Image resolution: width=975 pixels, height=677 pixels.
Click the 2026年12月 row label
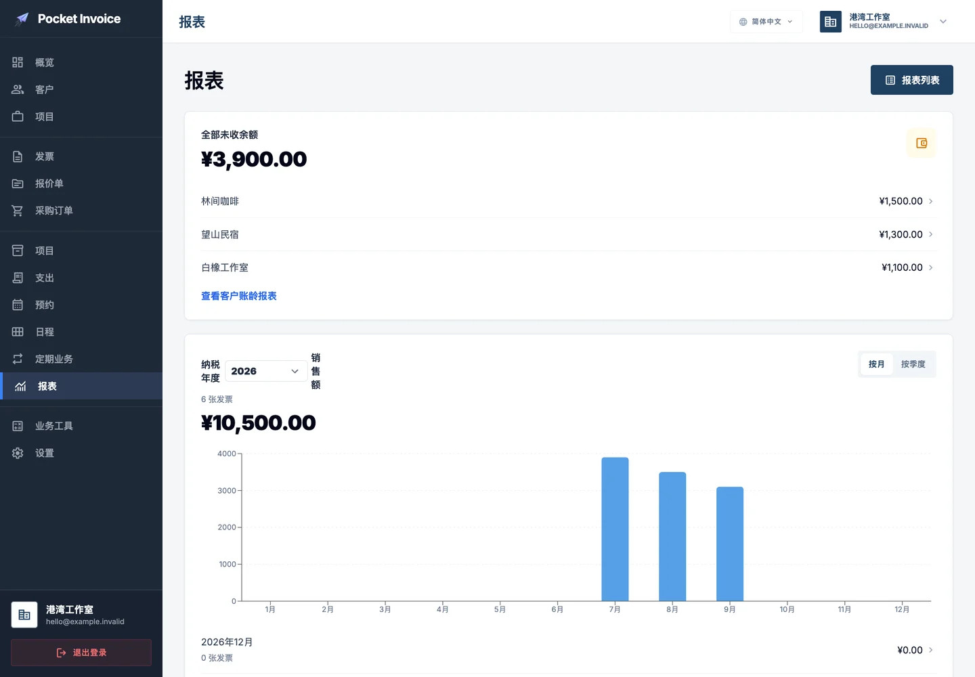pyautogui.click(x=227, y=642)
